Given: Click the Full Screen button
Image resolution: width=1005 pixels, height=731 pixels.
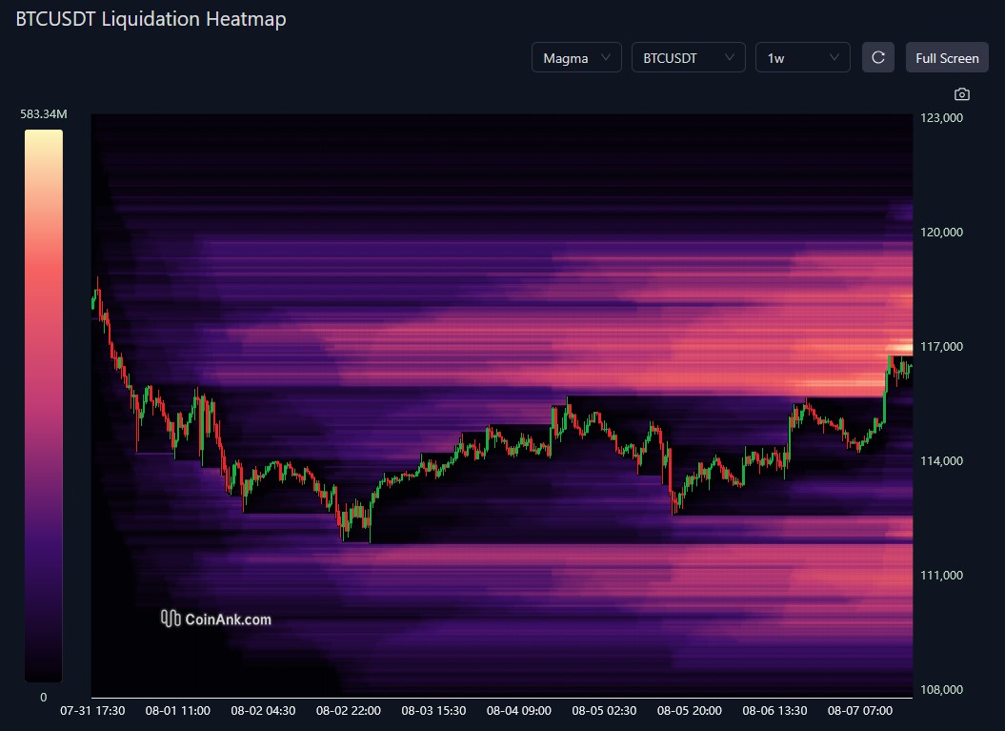Looking at the screenshot, I should click(x=947, y=58).
